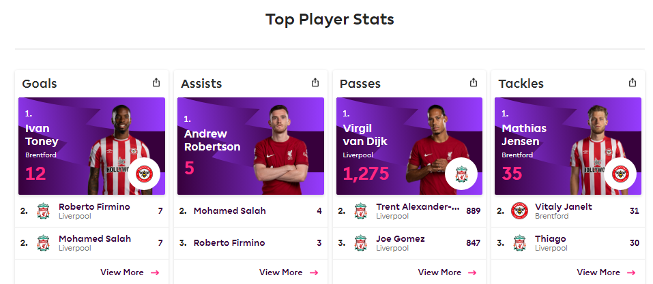Click Liverpool crest next to Roberto Firmino goals
This screenshot has height=284, width=653.
point(43,211)
